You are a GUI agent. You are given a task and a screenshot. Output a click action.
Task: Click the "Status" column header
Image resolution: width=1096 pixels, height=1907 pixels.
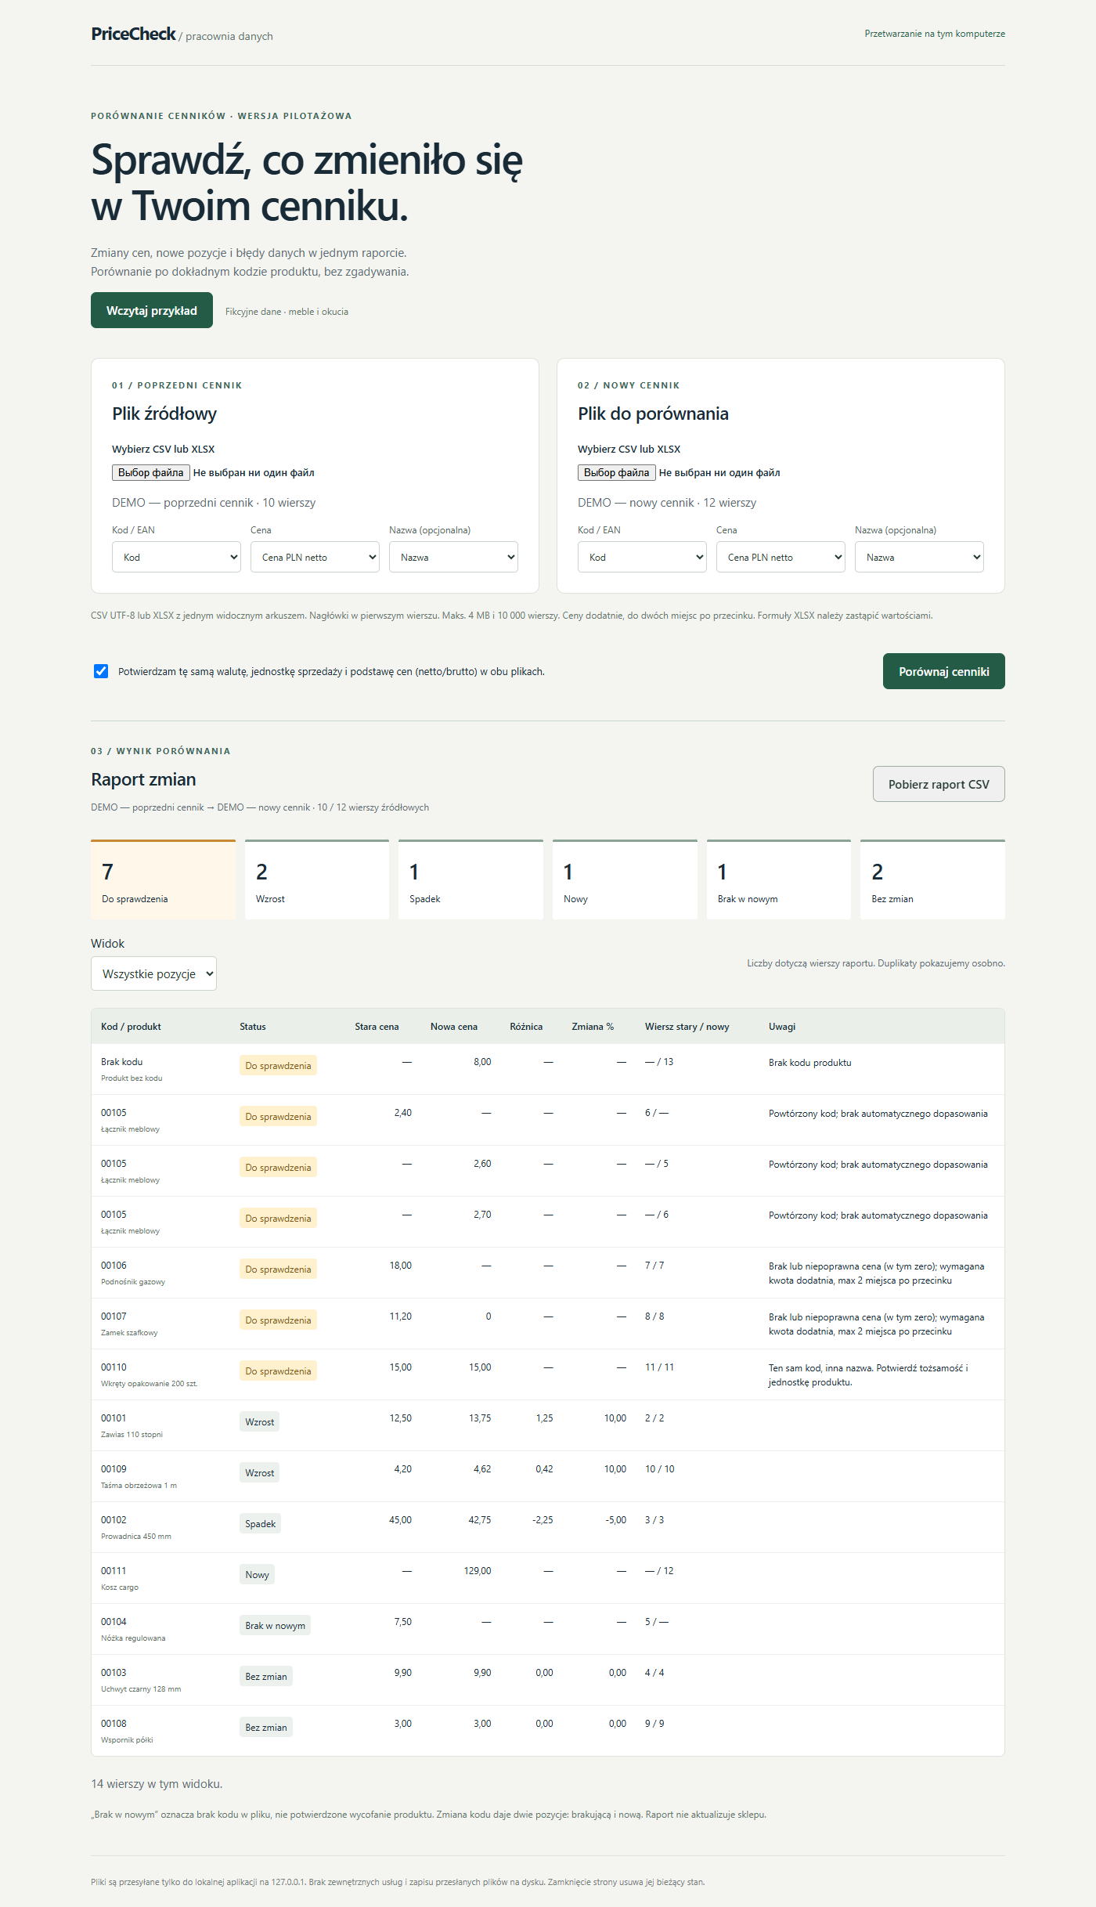pyautogui.click(x=253, y=1027)
